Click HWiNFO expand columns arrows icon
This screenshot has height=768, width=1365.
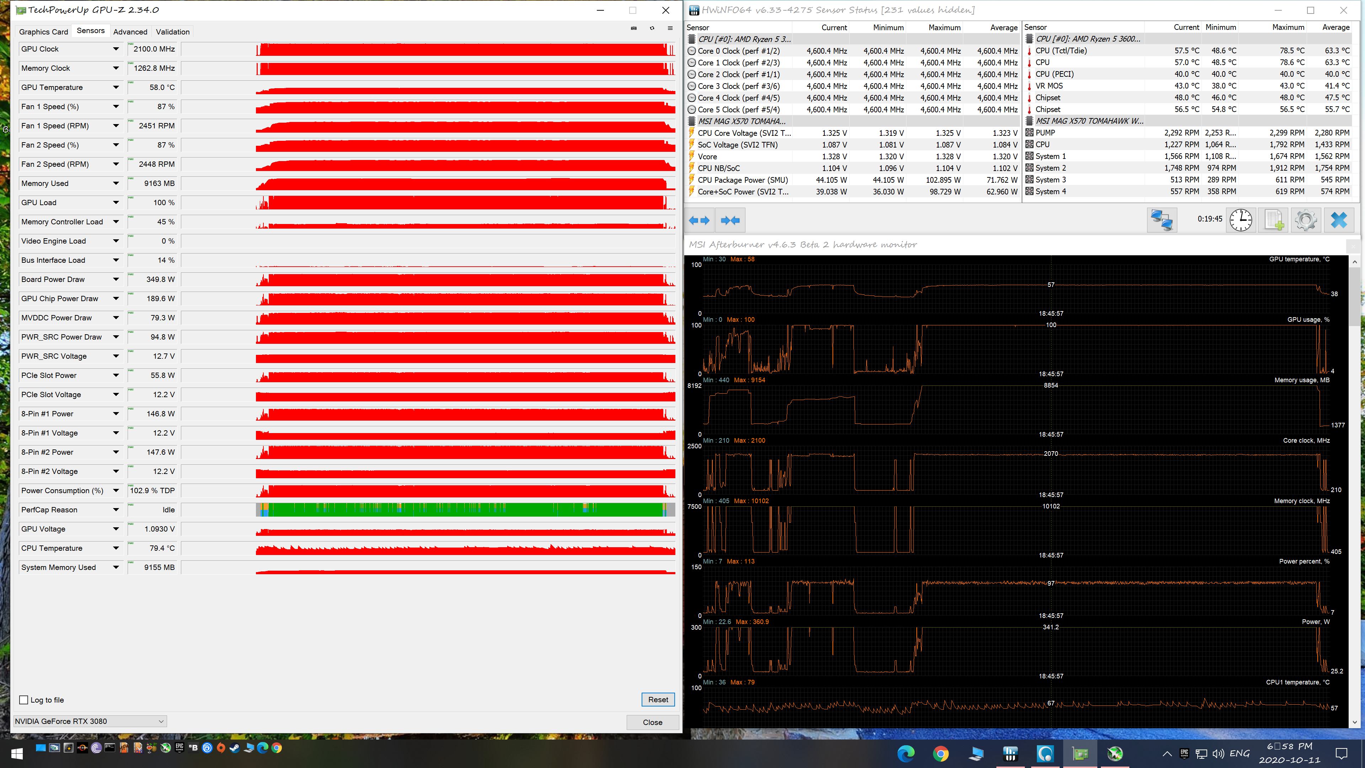700,220
